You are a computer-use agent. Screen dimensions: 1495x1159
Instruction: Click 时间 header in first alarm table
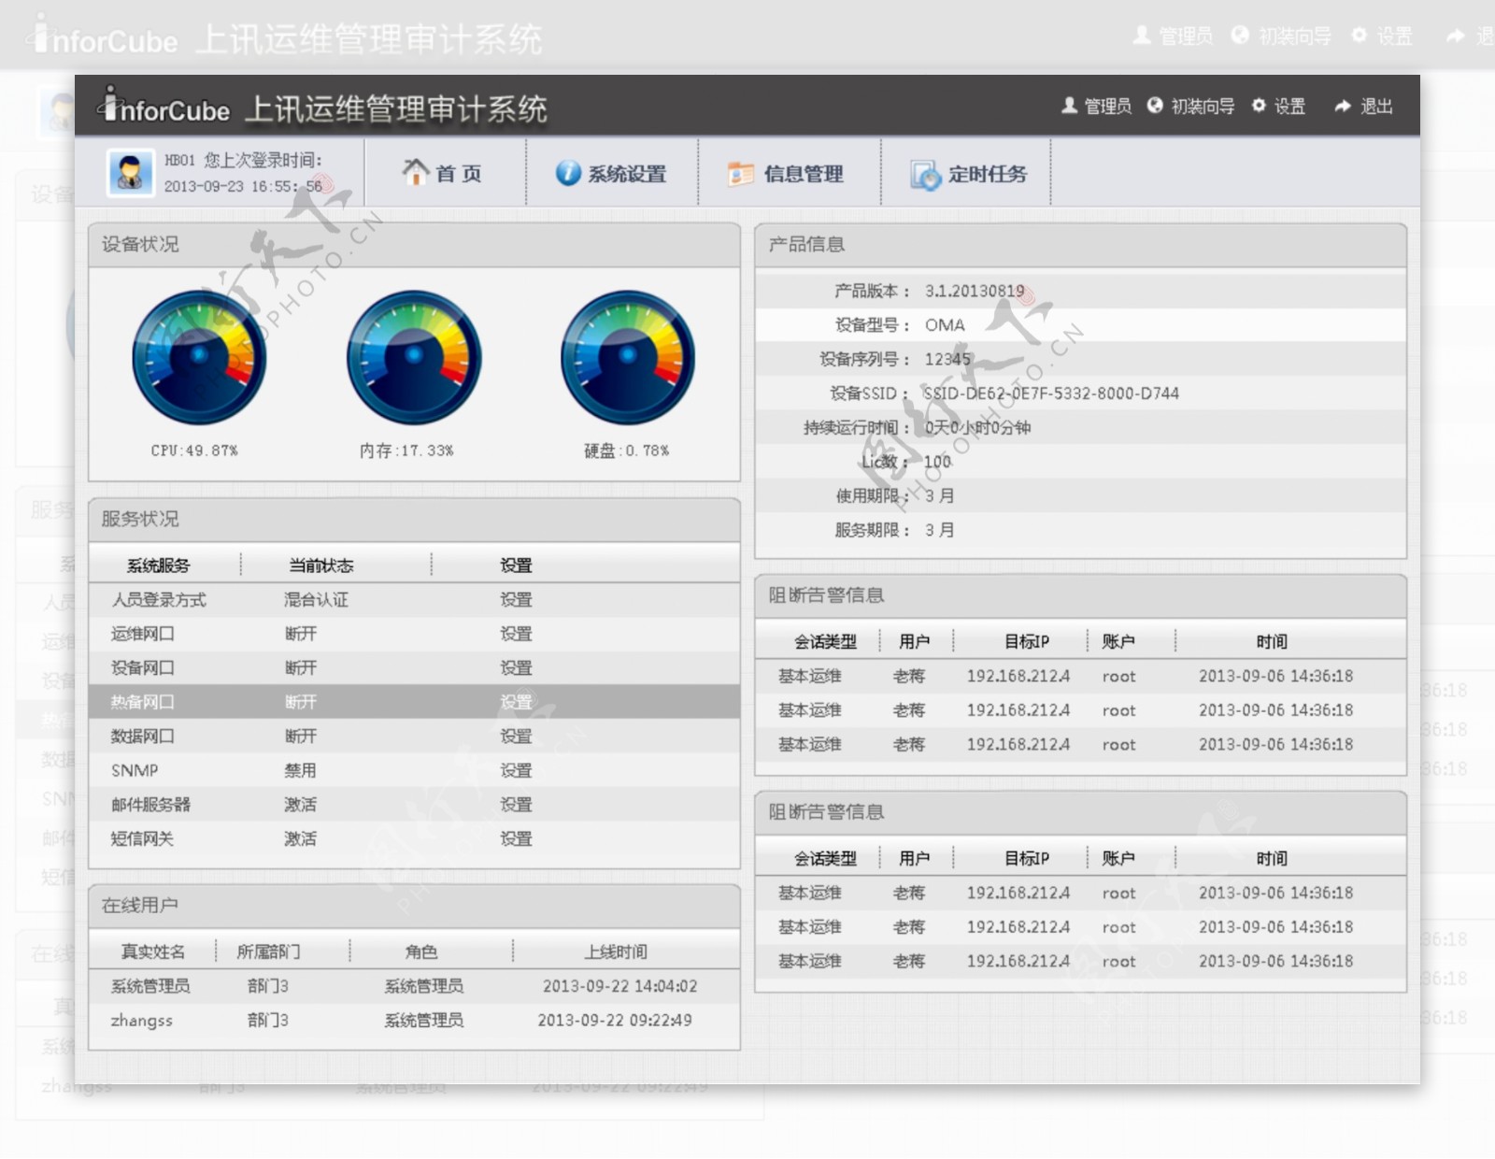click(x=1272, y=642)
